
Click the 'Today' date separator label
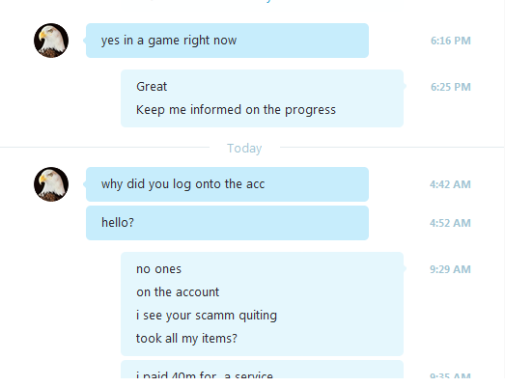click(244, 149)
